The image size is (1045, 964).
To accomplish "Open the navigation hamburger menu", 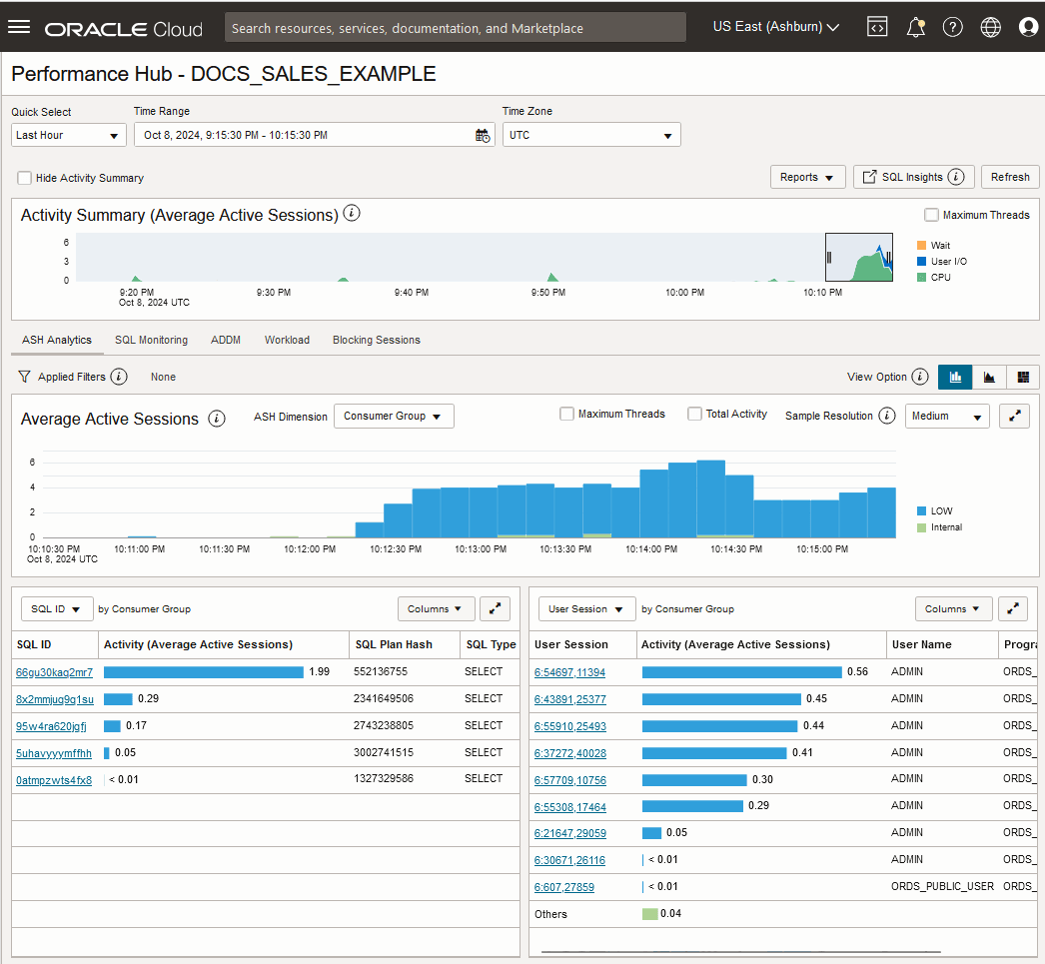I will tap(19, 27).
